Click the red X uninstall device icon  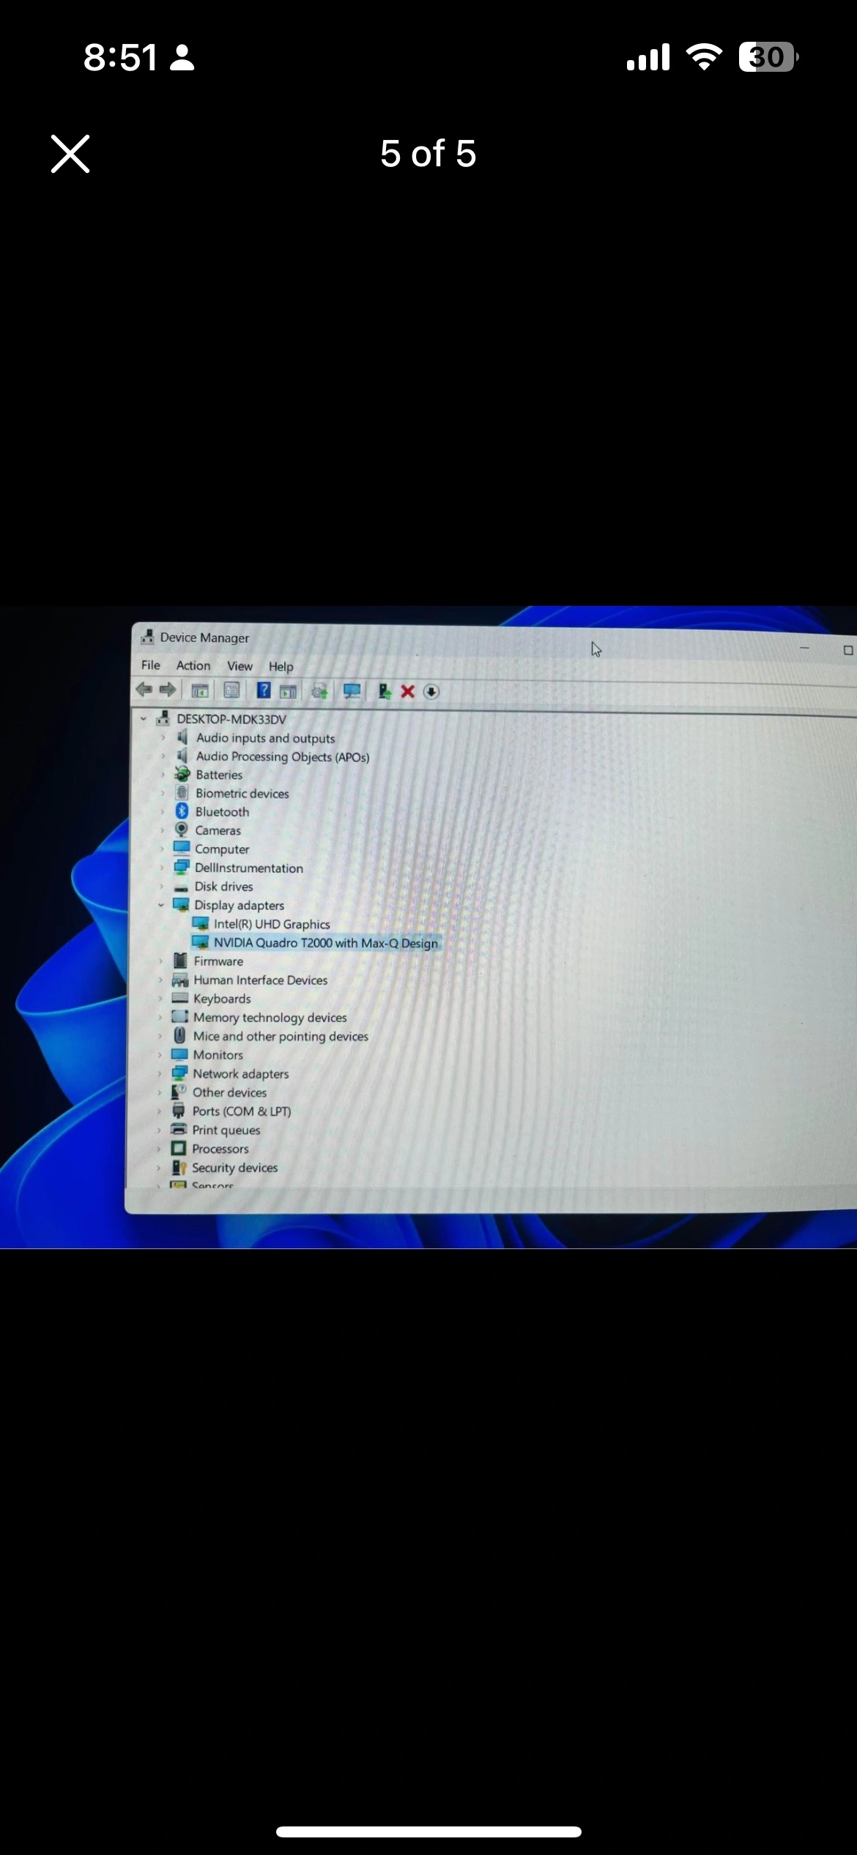408,692
